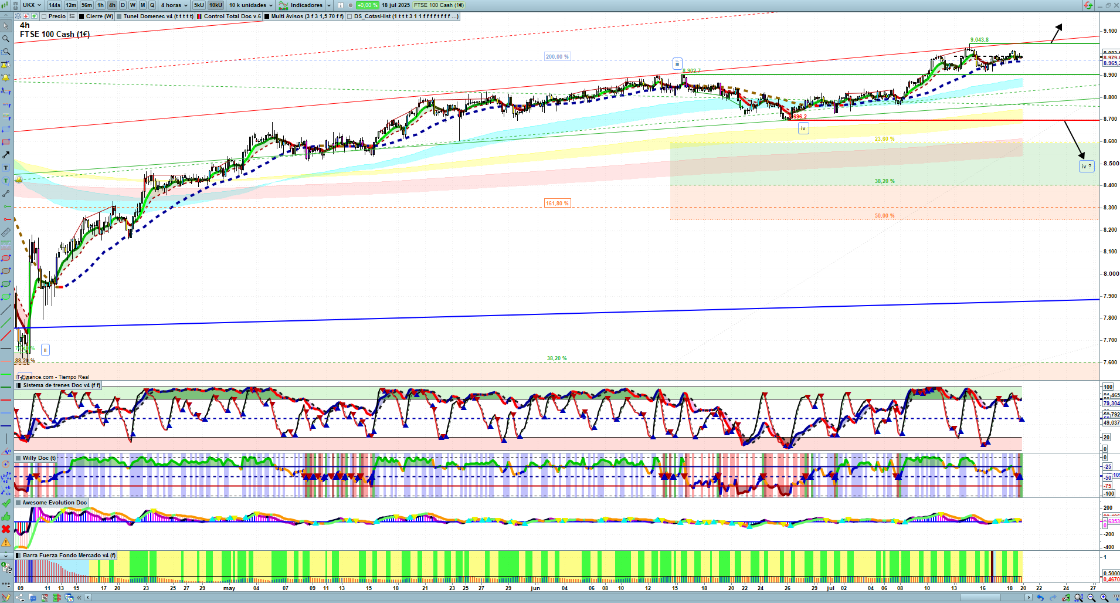Choose the rectangle drawing tool

[6, 142]
